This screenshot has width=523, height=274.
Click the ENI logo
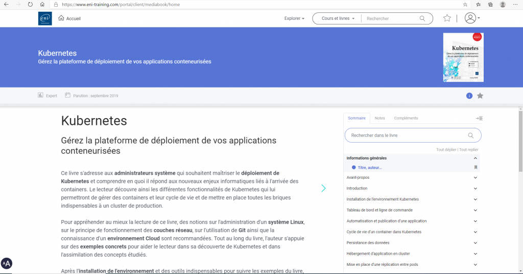coord(45,19)
